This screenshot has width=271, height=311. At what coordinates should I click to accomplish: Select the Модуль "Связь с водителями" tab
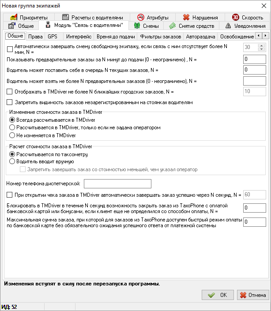pyautogui.click(x=84, y=25)
